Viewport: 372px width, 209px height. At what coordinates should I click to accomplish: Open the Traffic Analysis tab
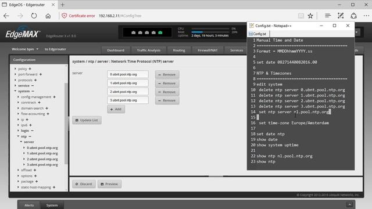pos(149,51)
